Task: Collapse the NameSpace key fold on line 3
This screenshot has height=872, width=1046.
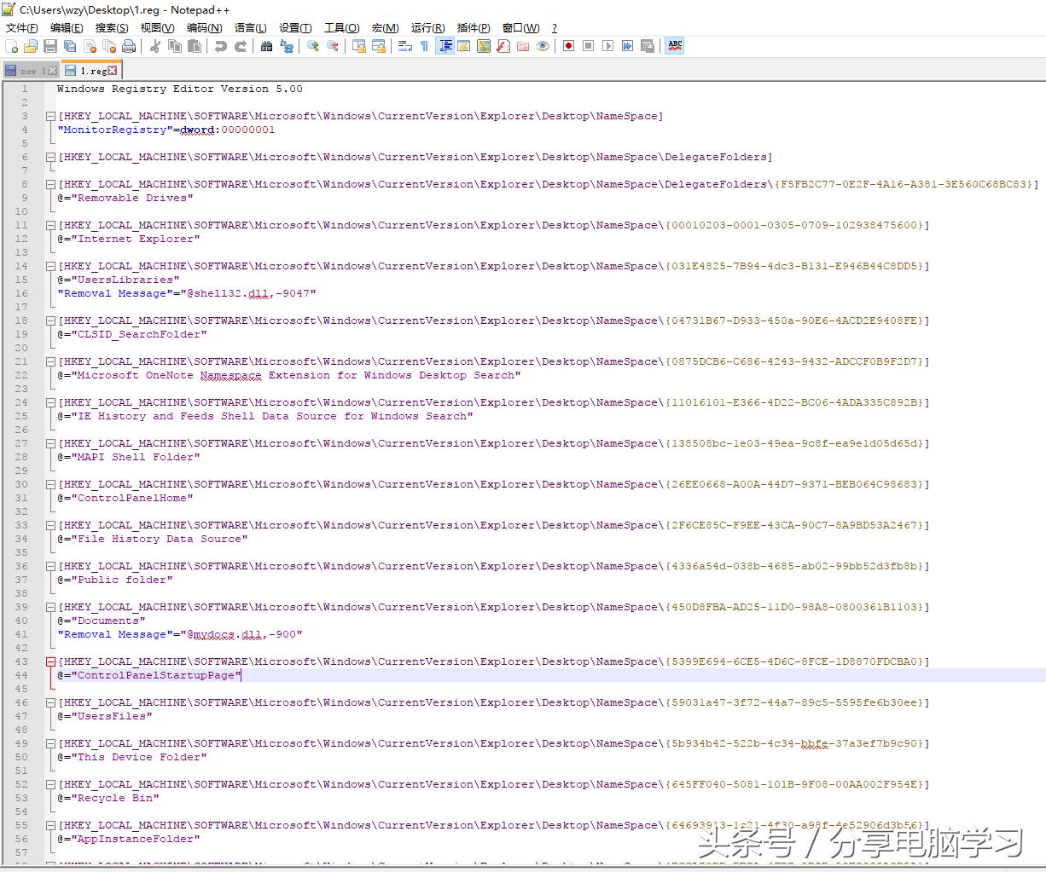Action: point(49,115)
